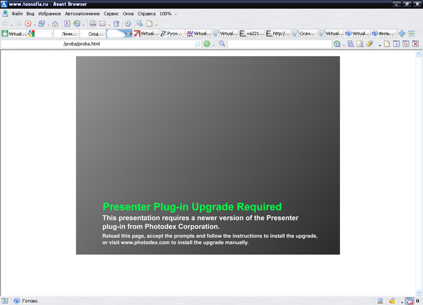Open the Окна menu
The image size is (423, 305).
128,14
